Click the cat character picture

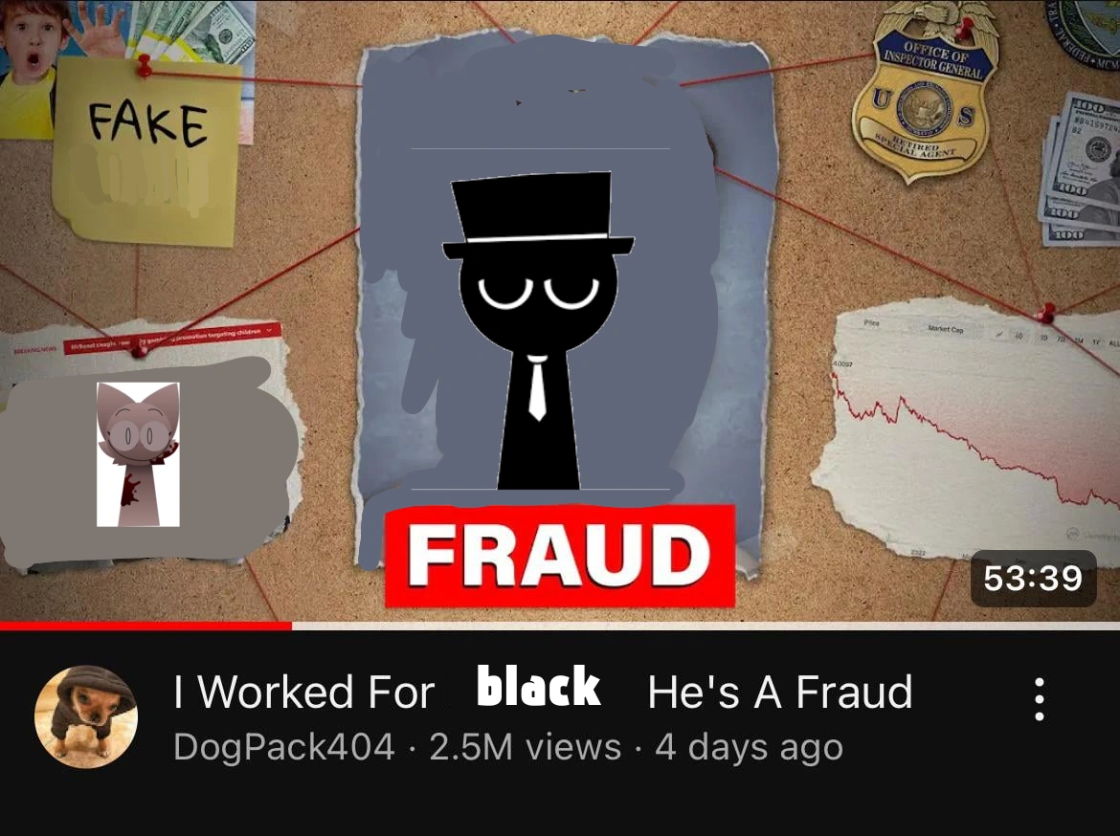tap(138, 454)
